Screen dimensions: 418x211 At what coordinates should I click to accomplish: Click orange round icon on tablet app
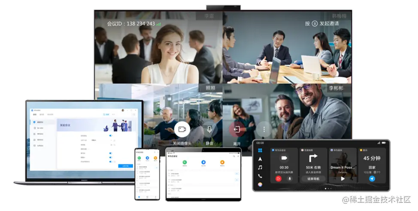(x=222, y=162)
